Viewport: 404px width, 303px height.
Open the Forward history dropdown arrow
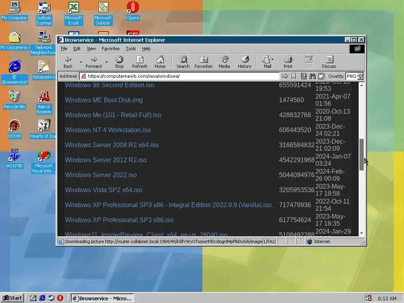pyautogui.click(x=107, y=62)
